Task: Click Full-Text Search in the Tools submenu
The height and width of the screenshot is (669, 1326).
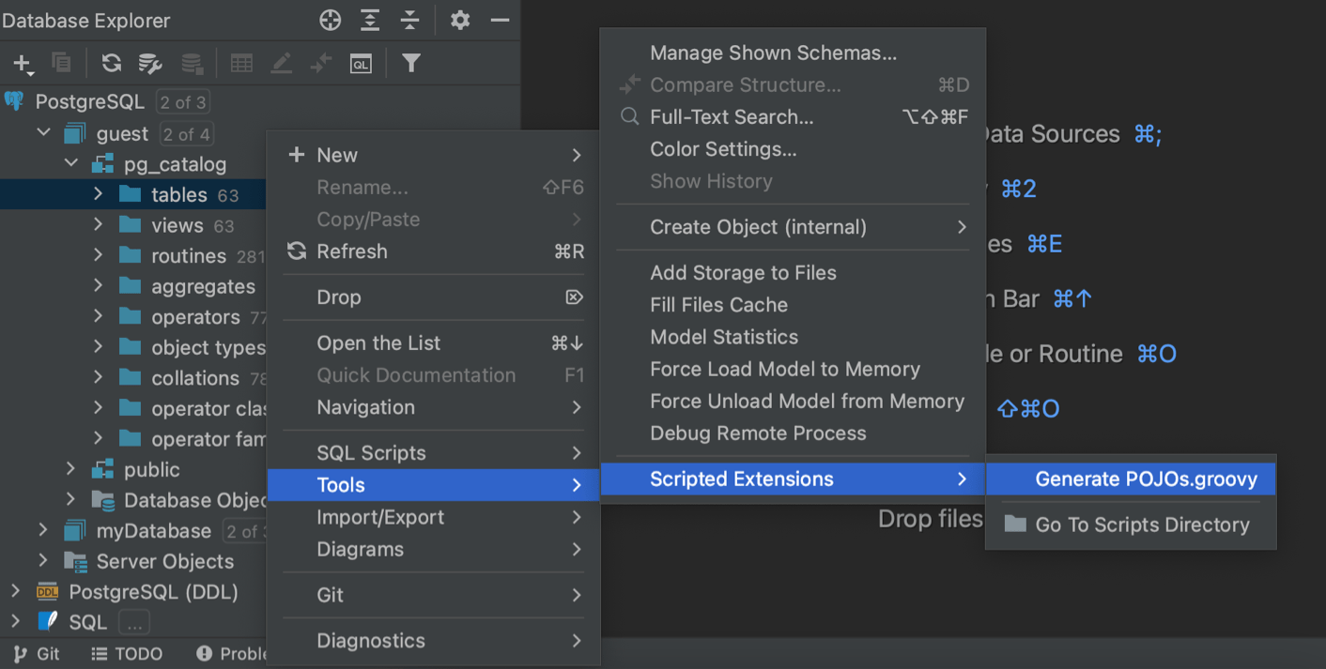Action: coord(731,117)
